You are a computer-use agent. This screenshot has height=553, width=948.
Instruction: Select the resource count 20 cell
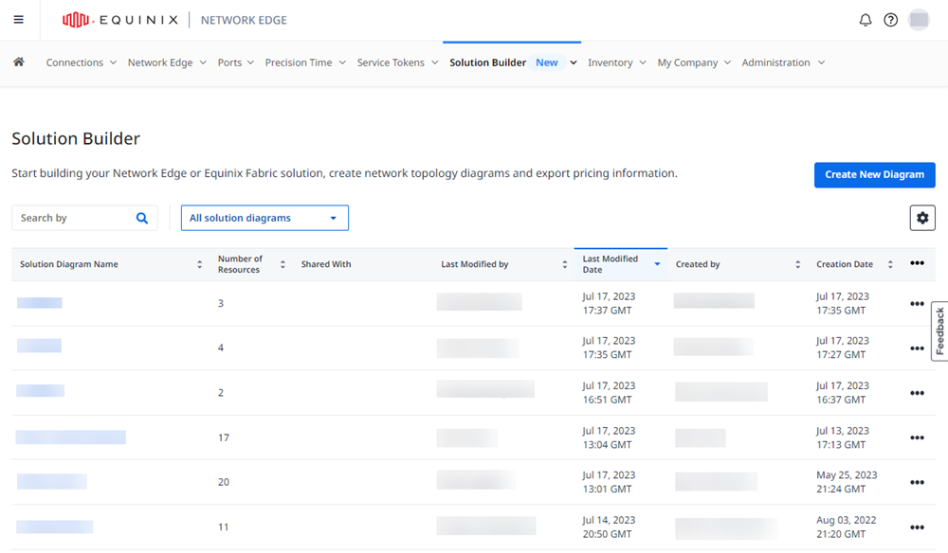224,482
